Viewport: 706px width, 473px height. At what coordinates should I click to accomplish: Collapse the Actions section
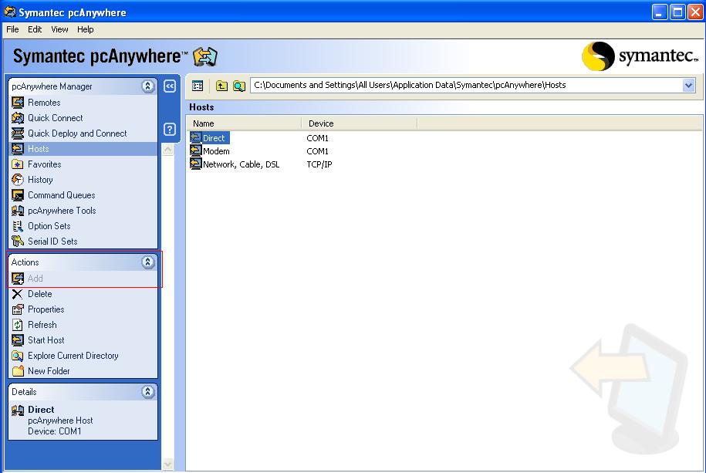pyautogui.click(x=147, y=262)
